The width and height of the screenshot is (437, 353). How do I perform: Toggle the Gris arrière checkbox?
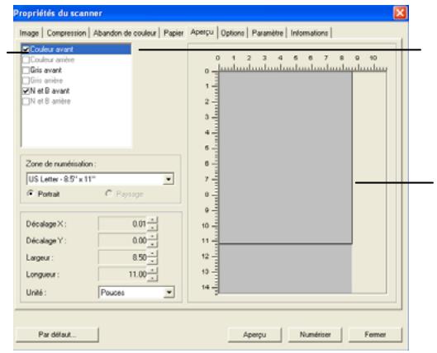26,80
